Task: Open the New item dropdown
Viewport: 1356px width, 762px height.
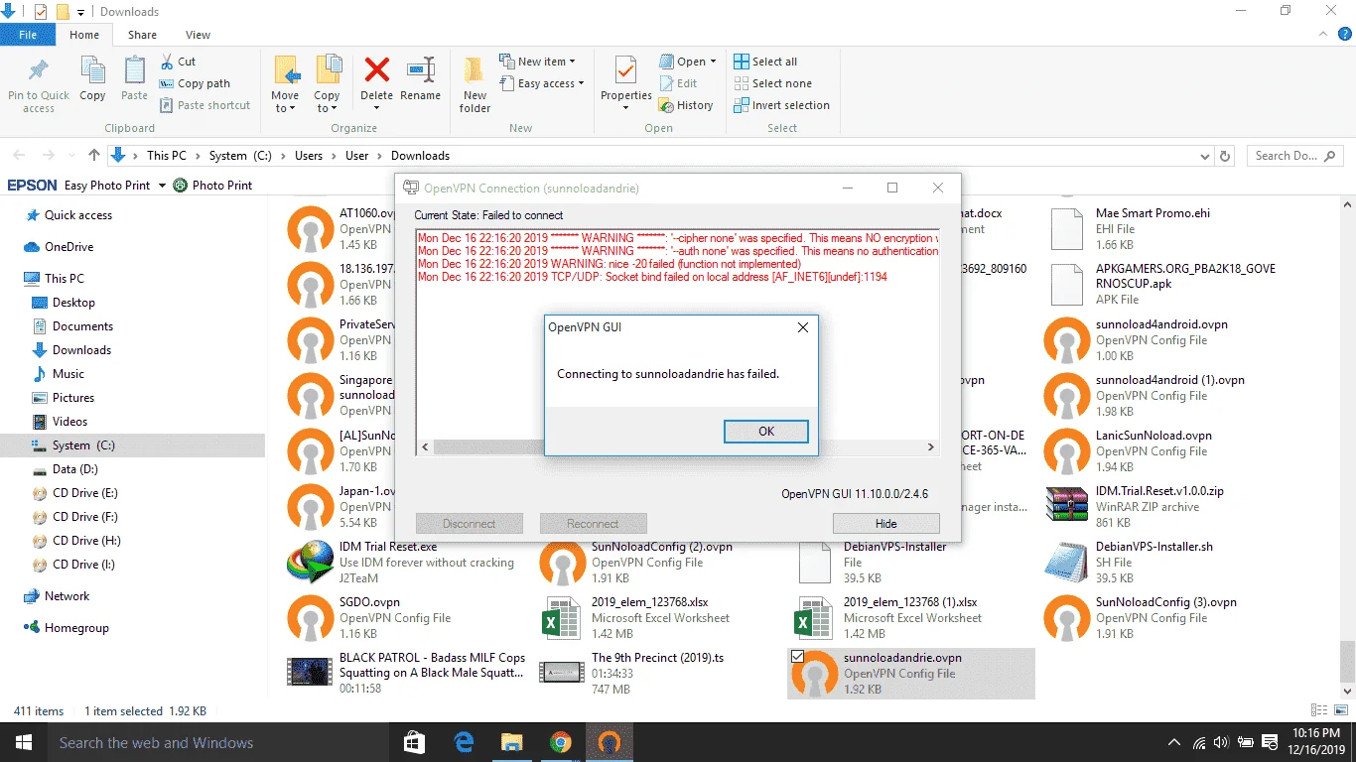Action: (537, 62)
